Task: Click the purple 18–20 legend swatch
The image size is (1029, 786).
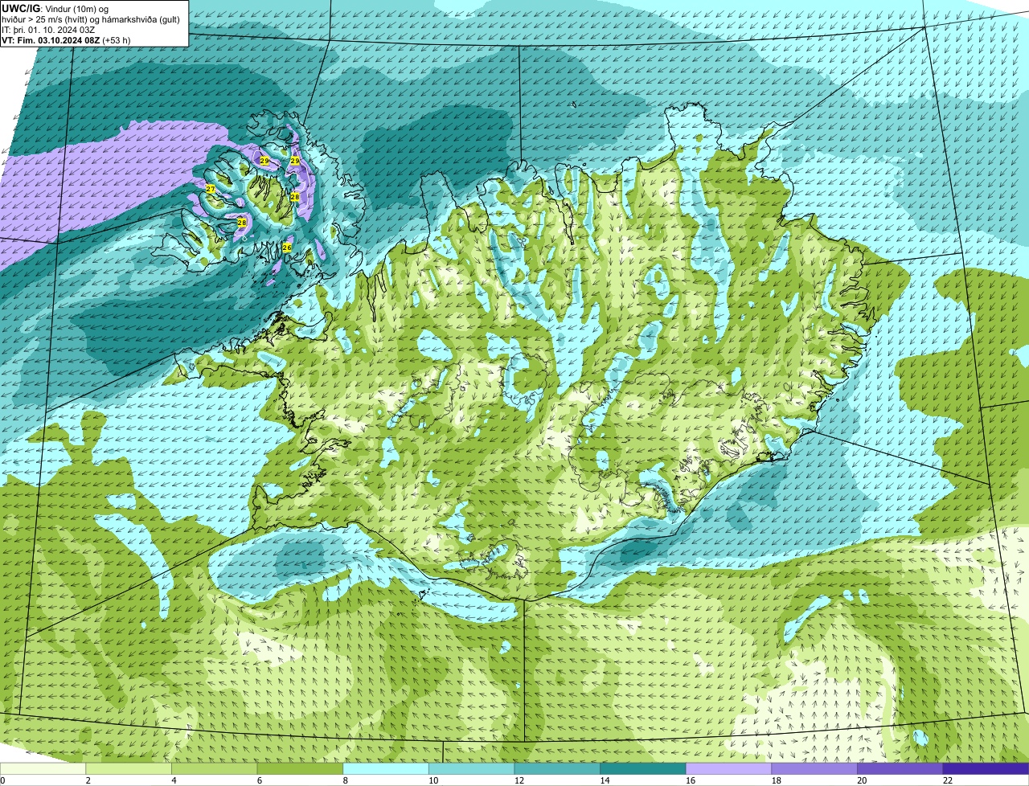Action: (x=814, y=768)
